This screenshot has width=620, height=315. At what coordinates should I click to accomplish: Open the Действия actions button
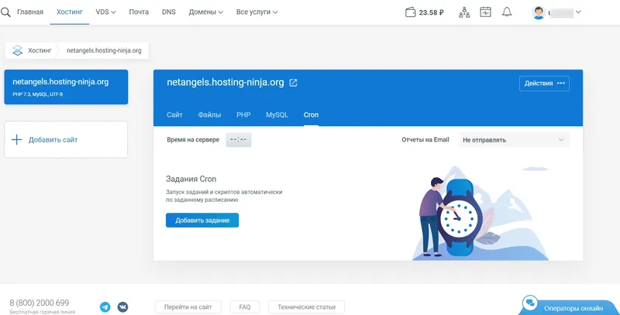click(x=544, y=84)
